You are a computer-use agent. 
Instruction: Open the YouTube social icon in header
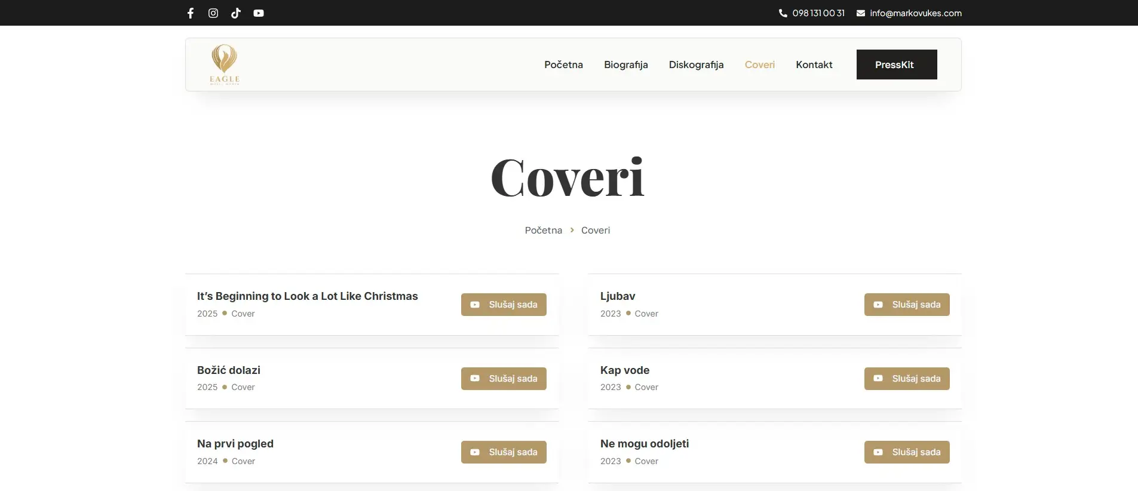(259, 13)
